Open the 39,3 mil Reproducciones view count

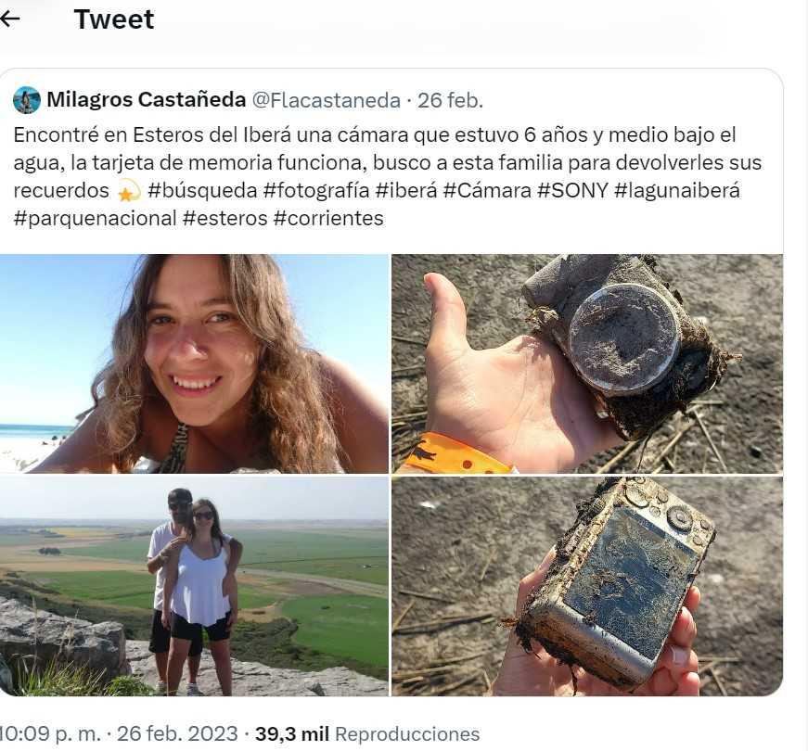pyautogui.click(x=367, y=733)
